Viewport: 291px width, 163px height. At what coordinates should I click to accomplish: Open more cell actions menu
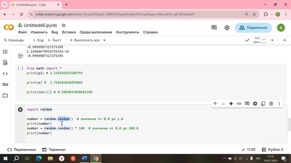coord(279,104)
